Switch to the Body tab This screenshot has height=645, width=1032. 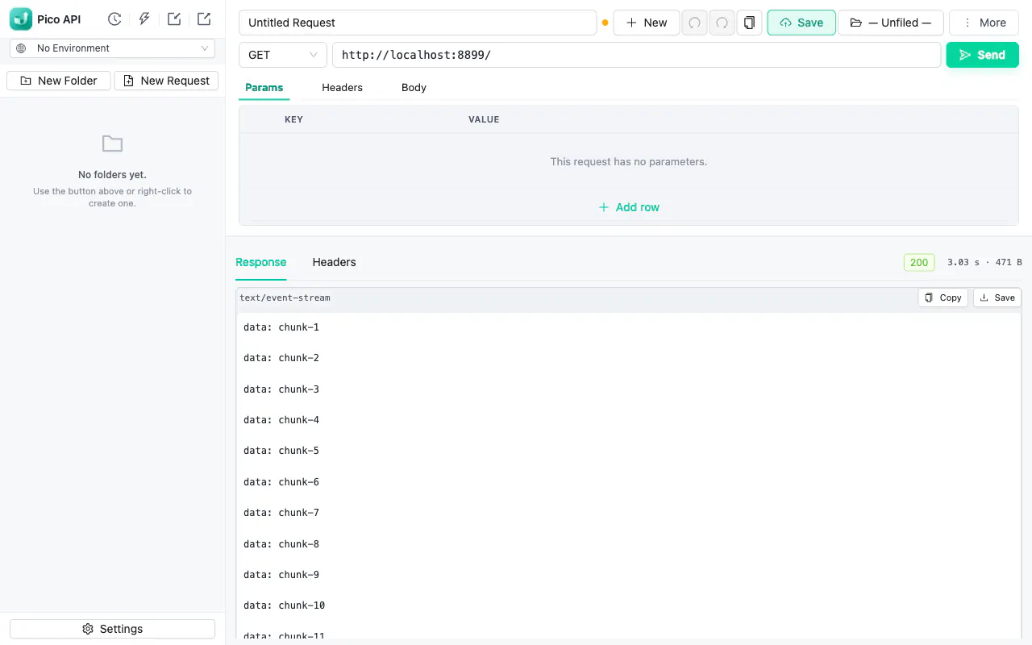tap(414, 87)
